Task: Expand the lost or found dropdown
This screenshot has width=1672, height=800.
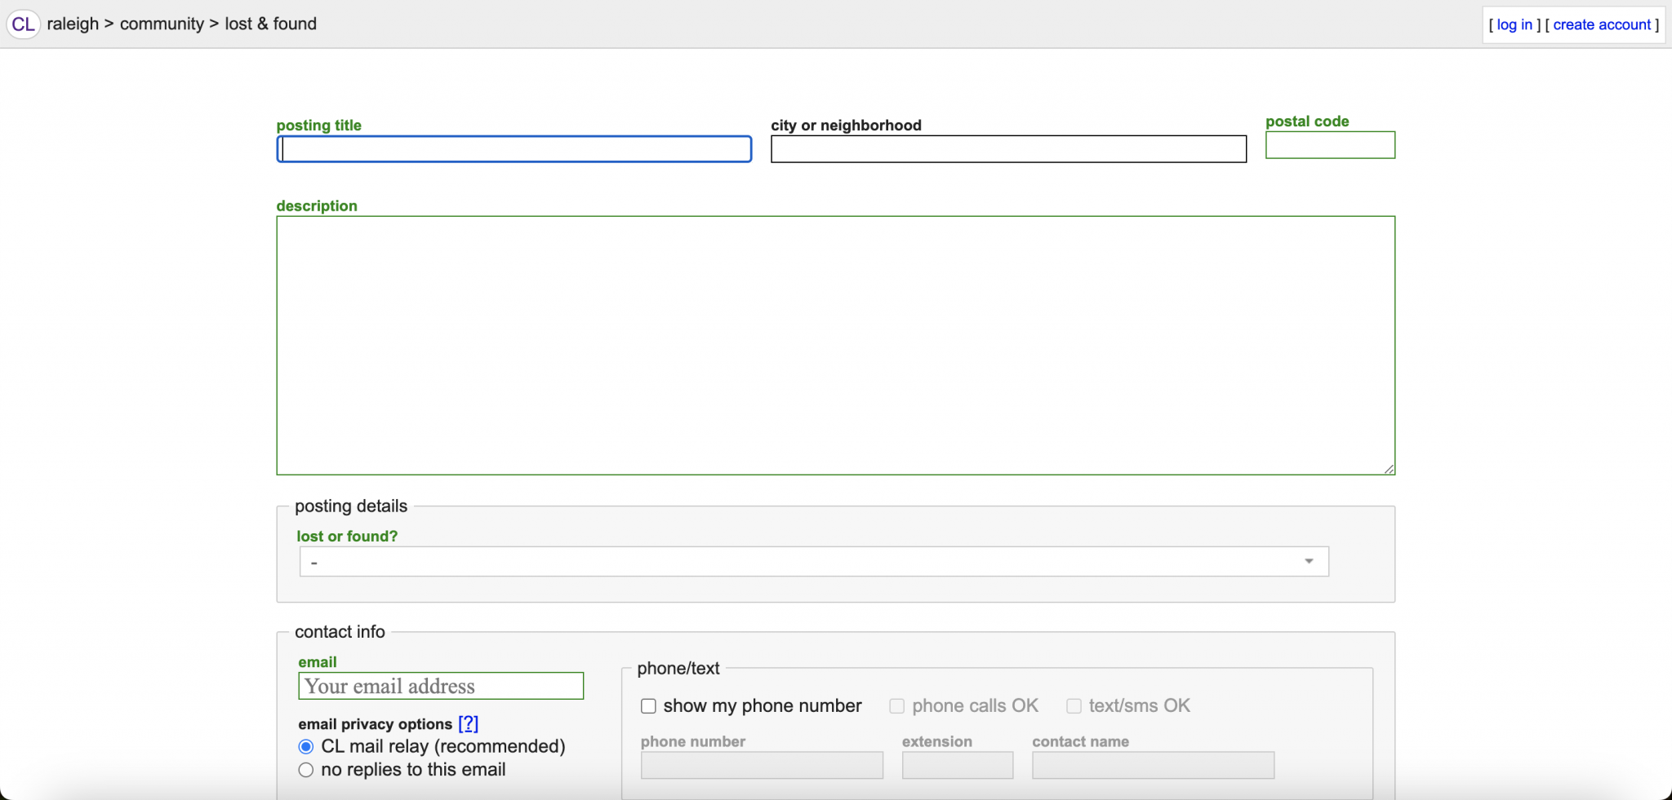Action: (x=813, y=562)
